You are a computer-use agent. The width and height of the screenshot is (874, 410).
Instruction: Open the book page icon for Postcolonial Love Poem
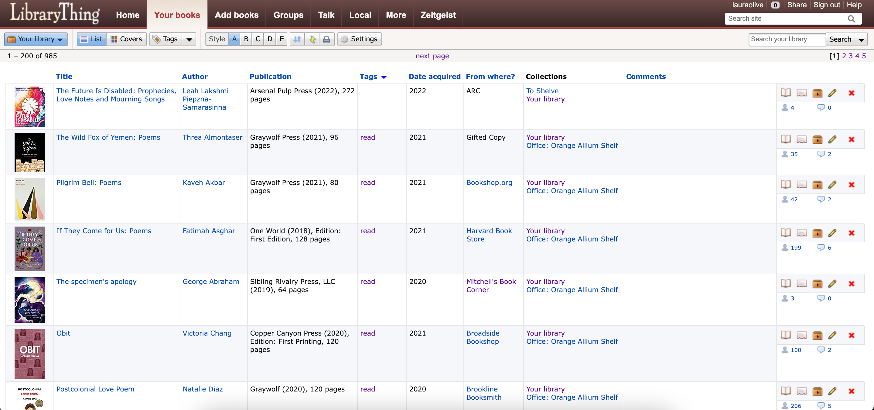(786, 391)
